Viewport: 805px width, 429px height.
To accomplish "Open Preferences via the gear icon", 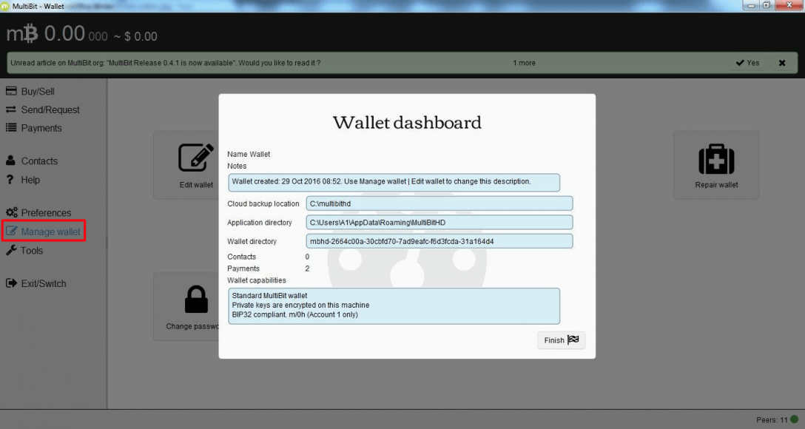I will tap(10, 212).
